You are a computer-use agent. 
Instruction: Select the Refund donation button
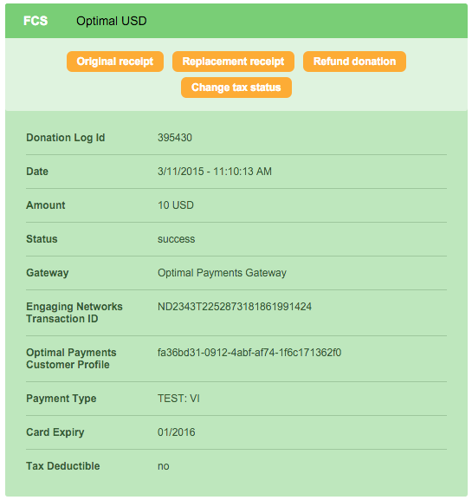click(354, 62)
